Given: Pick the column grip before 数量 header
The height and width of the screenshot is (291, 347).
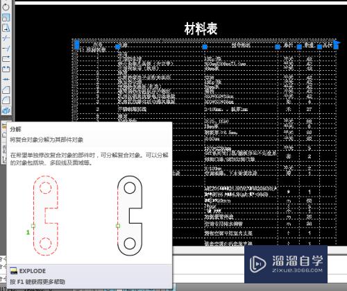Looking at the screenshot, I should [299, 47].
